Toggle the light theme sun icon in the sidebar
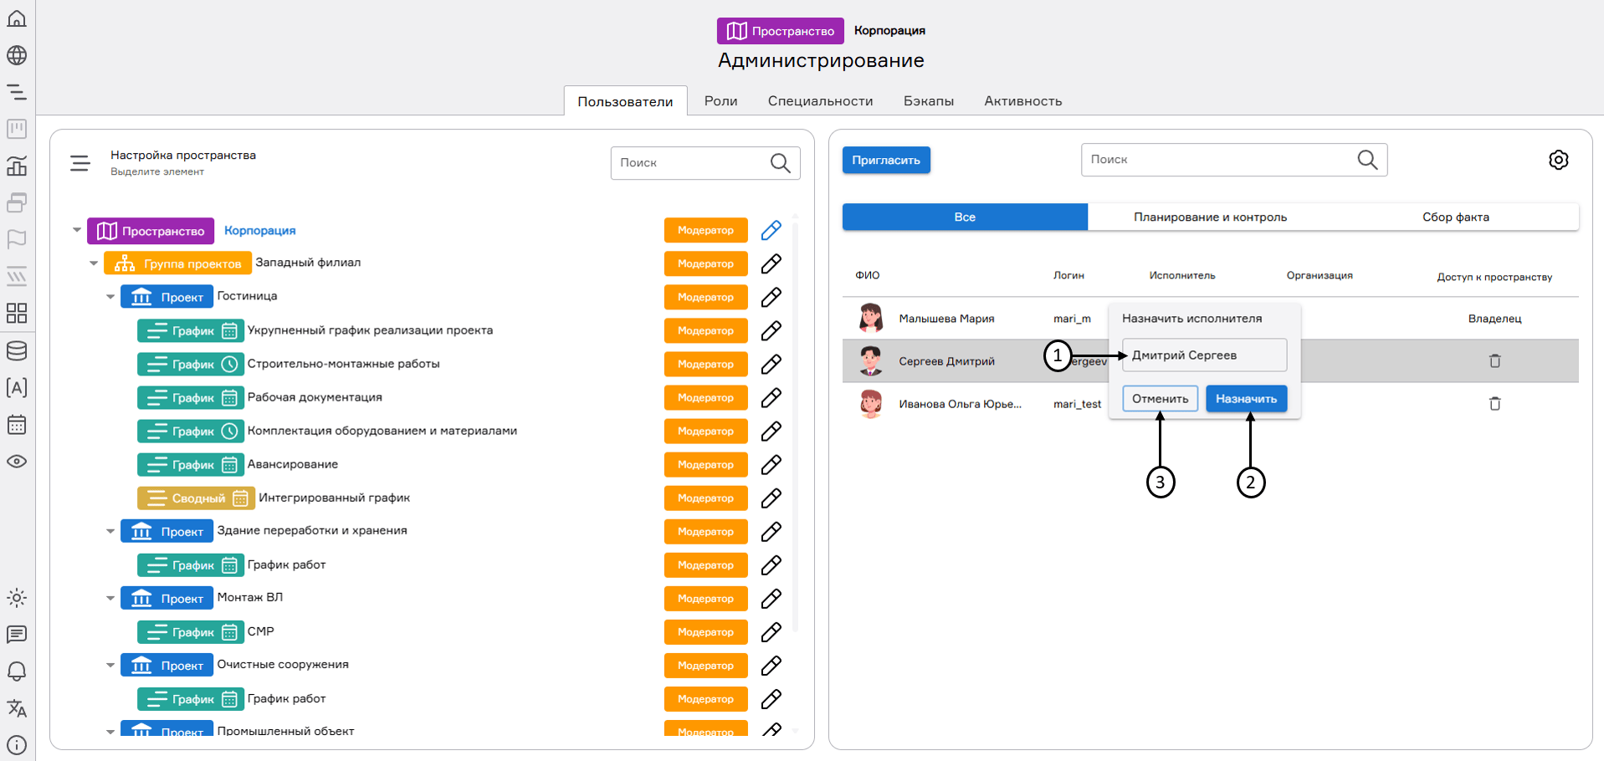1604x761 pixels. tap(17, 598)
